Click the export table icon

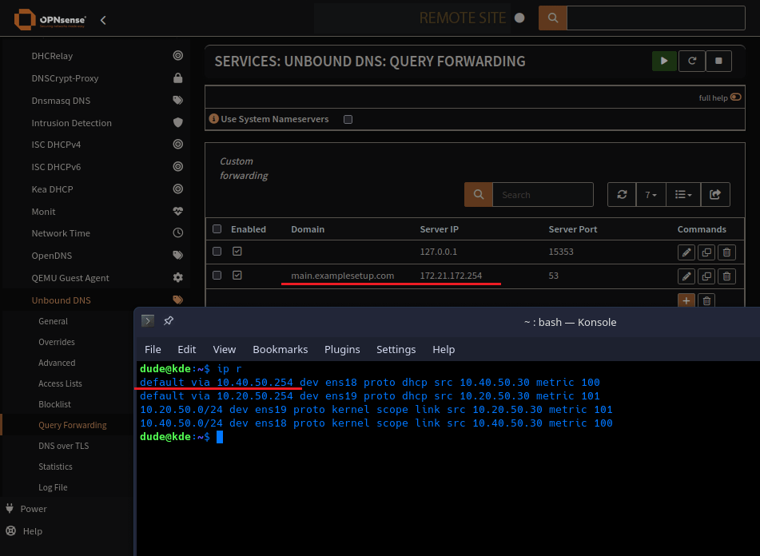tap(715, 195)
